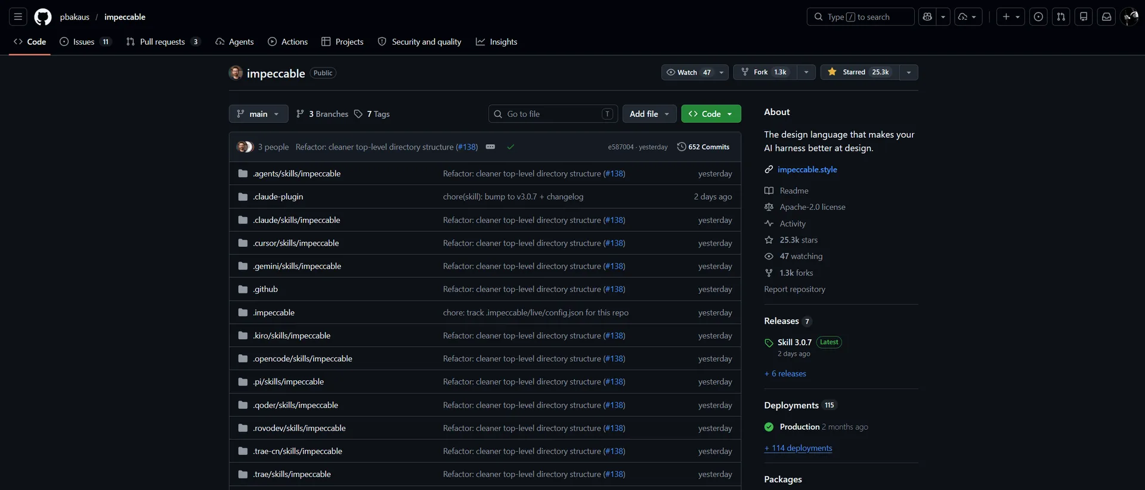Screen dimensions: 1145x490
Task: Click the Type / to search box
Action: pos(860,17)
